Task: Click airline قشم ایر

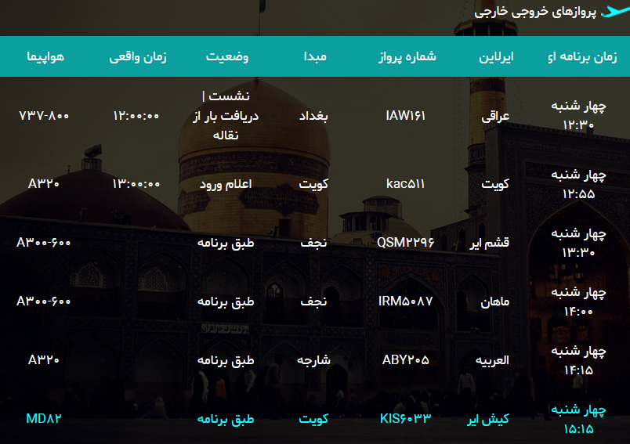Action: coord(490,243)
